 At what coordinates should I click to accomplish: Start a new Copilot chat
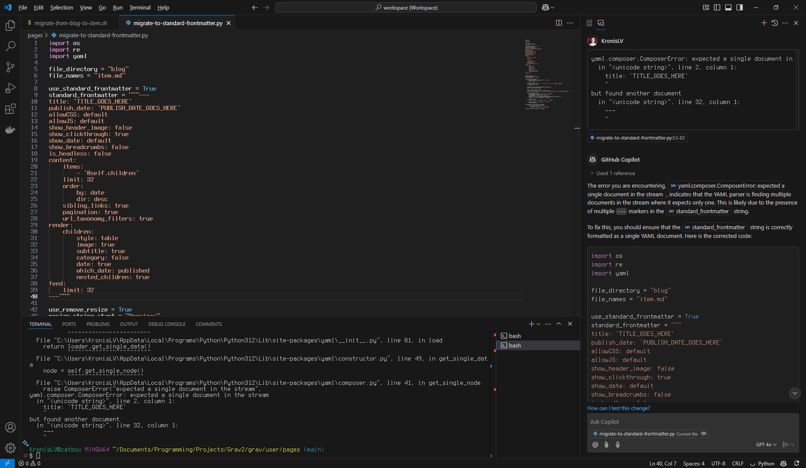pos(764,23)
